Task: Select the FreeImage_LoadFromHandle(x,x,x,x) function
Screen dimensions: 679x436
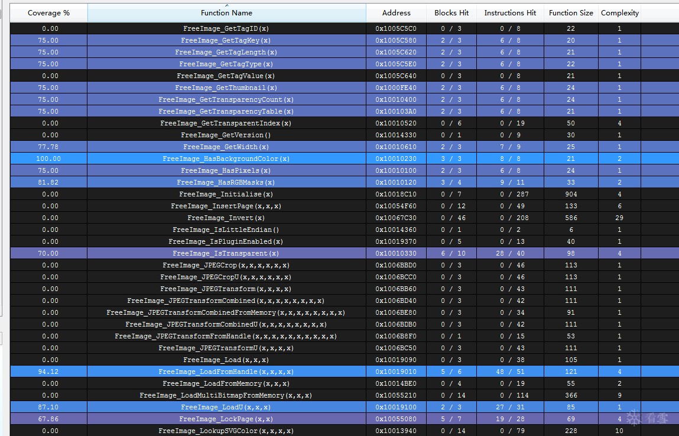Action: tap(226, 372)
